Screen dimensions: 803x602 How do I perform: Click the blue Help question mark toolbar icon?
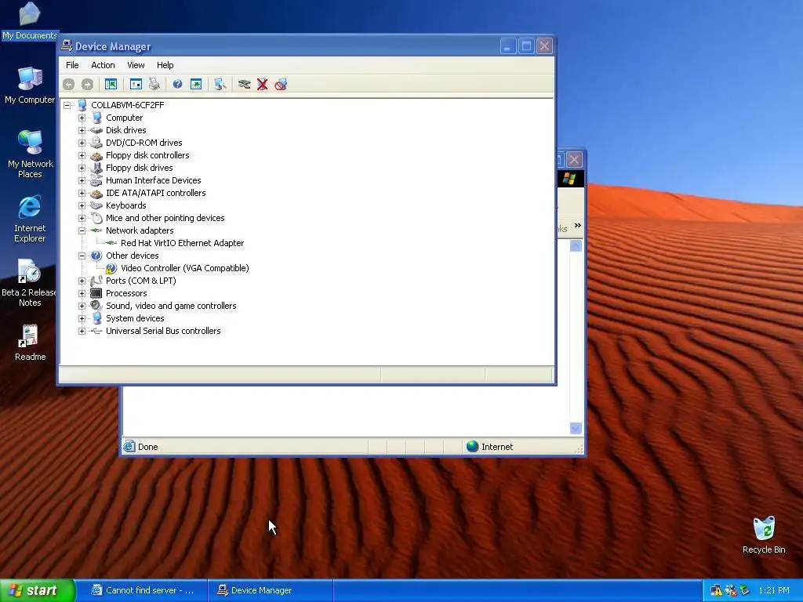coord(178,84)
